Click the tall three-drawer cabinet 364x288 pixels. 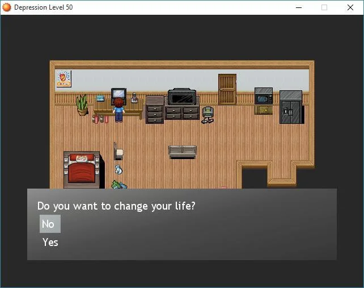coord(155,109)
